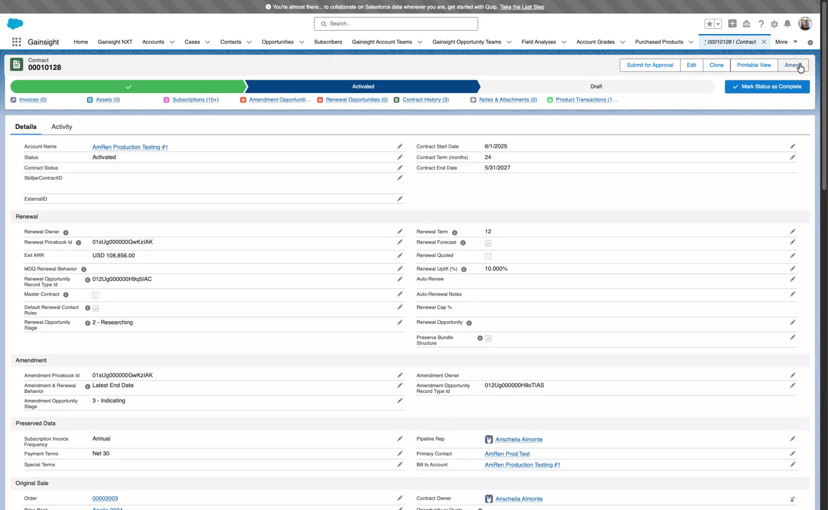Open Salesforce Setup via the gear icon
Screen dimensions: 828x510
pyautogui.click(x=774, y=23)
